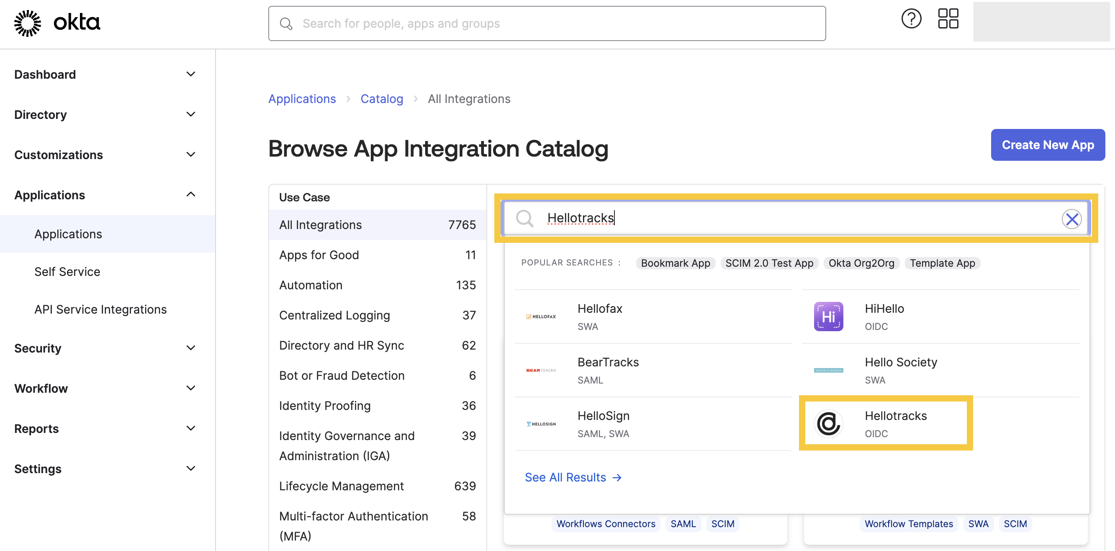1115x551 pixels.
Task: Open the Hellofax SWA result
Action: click(654, 317)
